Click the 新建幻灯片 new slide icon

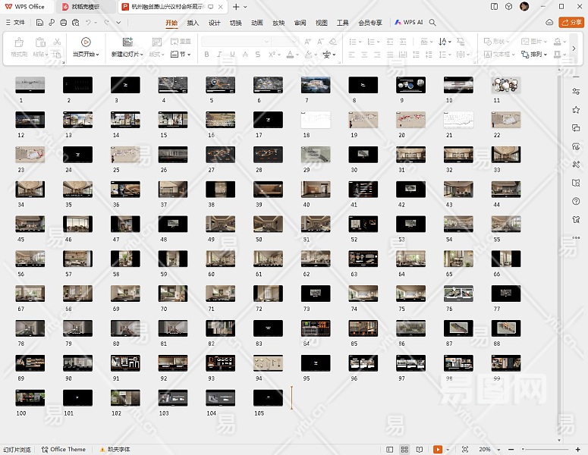point(127,42)
